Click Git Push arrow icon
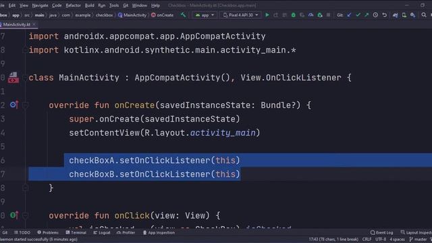 point(367,15)
